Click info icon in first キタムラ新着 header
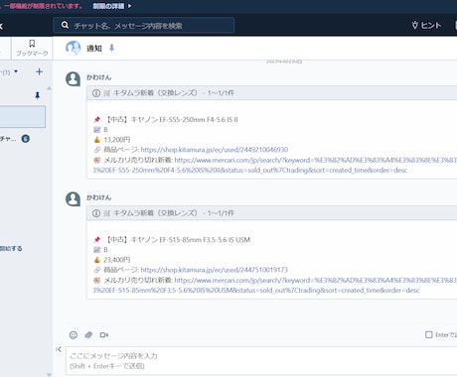Image resolution: width=457 pixels, height=377 pixels. tap(96, 93)
